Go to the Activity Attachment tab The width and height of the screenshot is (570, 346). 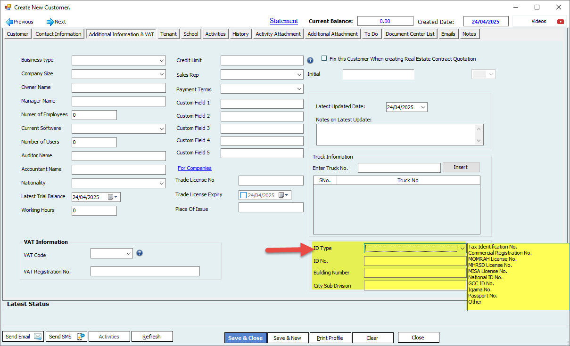tap(278, 34)
